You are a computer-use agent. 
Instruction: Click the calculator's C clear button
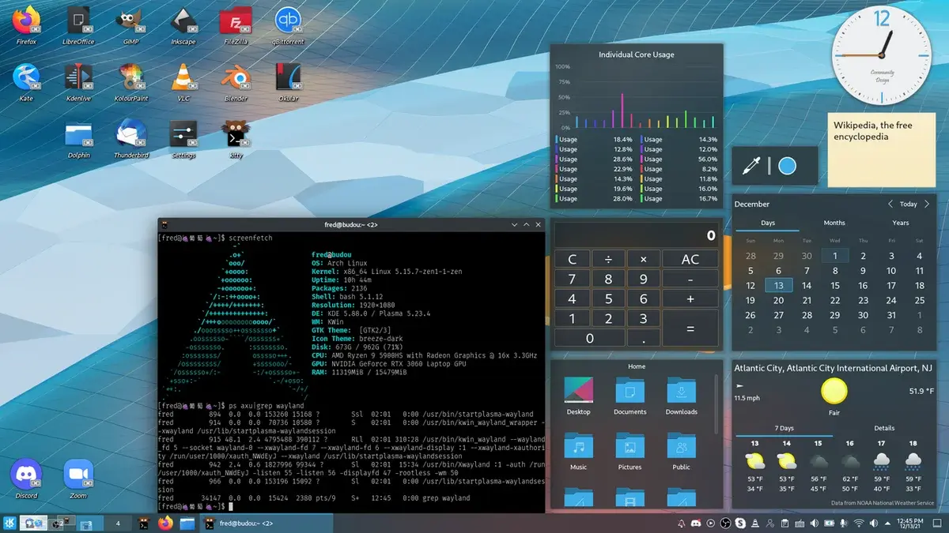[x=573, y=259]
